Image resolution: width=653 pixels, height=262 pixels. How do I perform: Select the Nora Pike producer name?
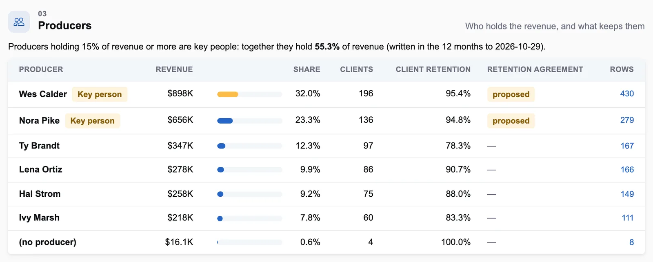click(x=39, y=120)
